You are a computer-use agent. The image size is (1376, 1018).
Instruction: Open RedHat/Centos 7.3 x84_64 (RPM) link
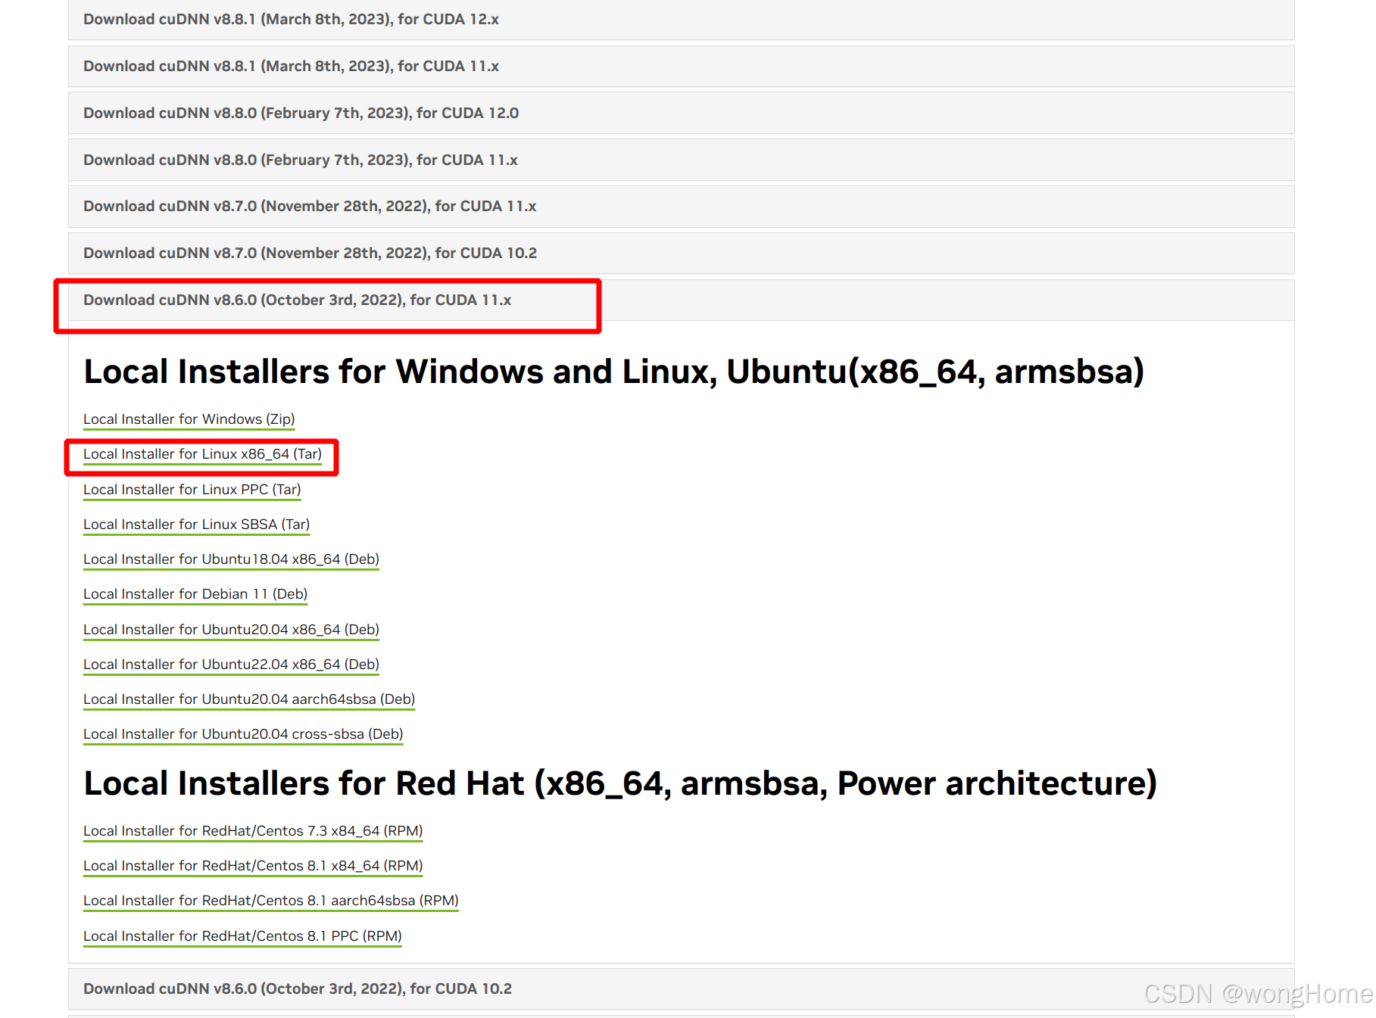tap(253, 831)
